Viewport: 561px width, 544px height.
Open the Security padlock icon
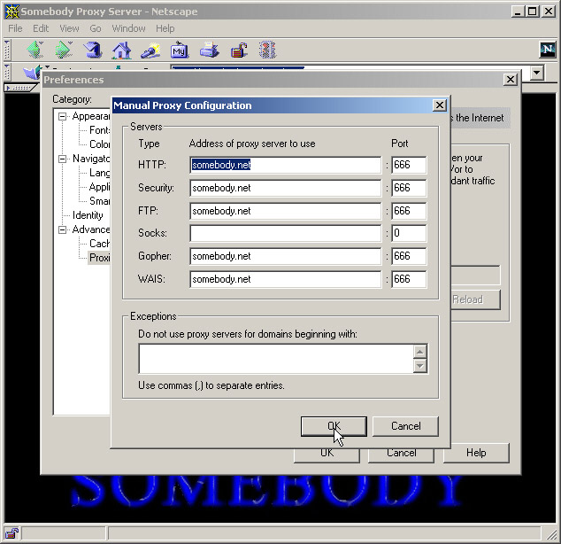coord(238,50)
